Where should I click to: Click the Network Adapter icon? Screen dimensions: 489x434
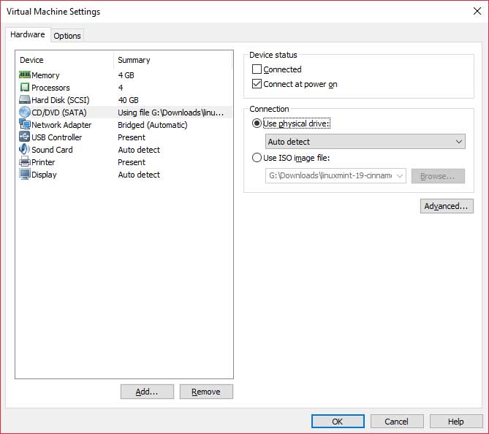[25, 124]
